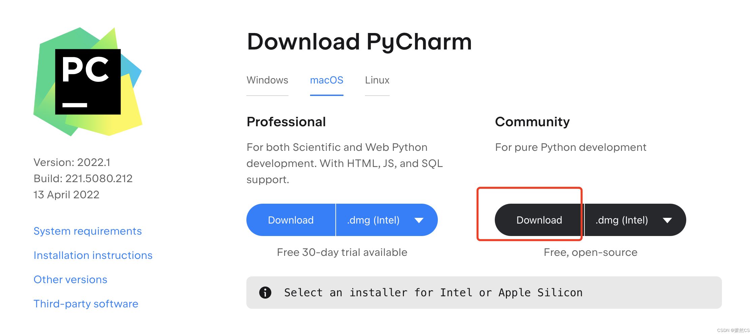
Task: Click the PyCharm PC logo
Action: tap(88, 82)
